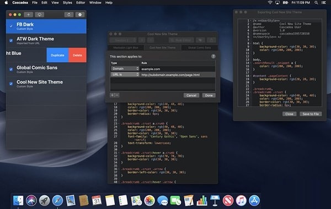Collapse the html block at line 8

250,43
